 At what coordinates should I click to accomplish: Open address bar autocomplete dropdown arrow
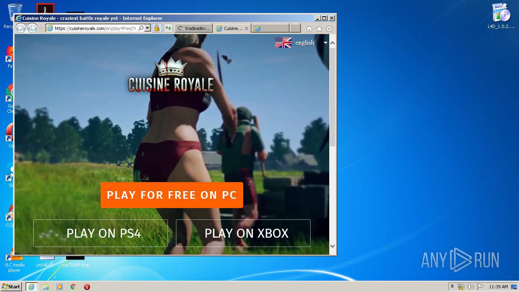coord(147,28)
